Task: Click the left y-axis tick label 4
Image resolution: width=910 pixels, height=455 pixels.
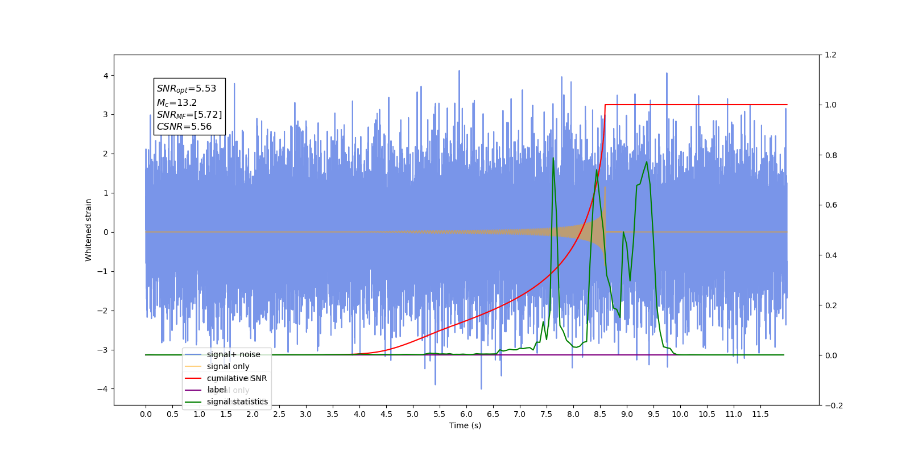Action: tap(105, 76)
